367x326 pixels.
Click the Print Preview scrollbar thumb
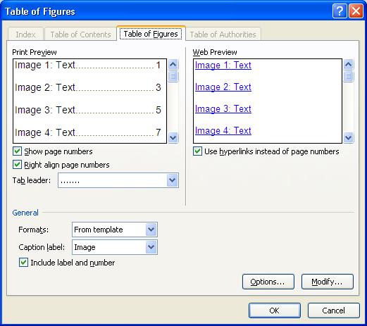[x=173, y=76]
